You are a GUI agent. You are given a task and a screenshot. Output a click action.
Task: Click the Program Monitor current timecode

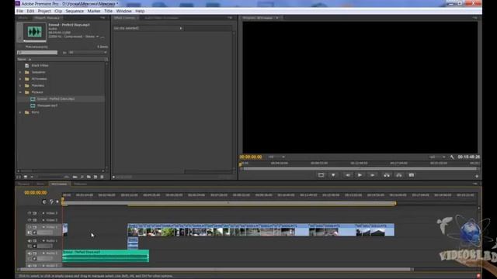(251, 157)
